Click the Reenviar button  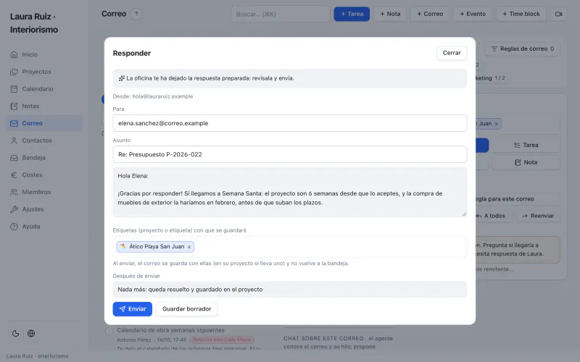[538, 216]
